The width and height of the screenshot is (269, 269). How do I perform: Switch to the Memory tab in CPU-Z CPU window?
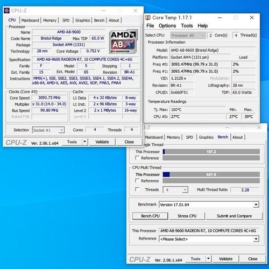[x=49, y=20]
